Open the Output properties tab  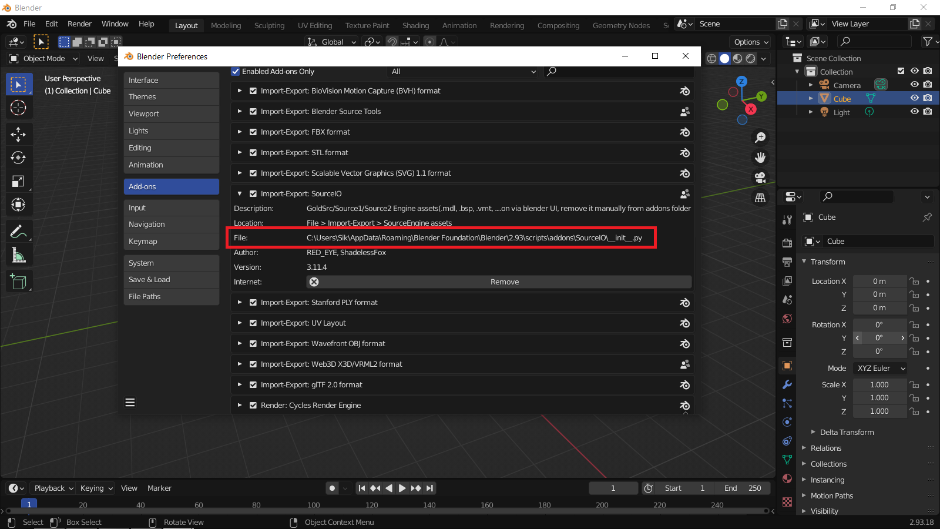coord(787,262)
